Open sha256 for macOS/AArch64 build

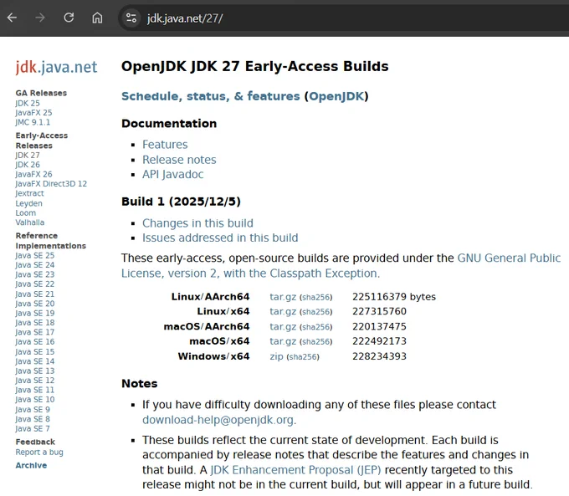316,327
